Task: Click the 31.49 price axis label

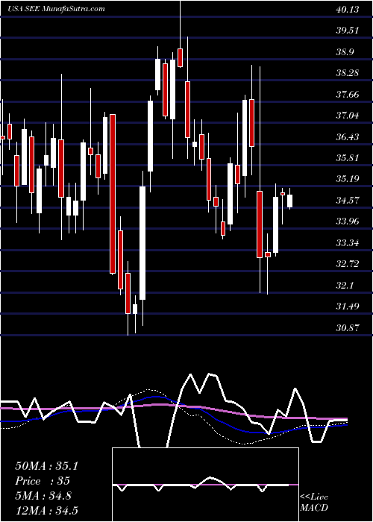Action: [x=348, y=306]
